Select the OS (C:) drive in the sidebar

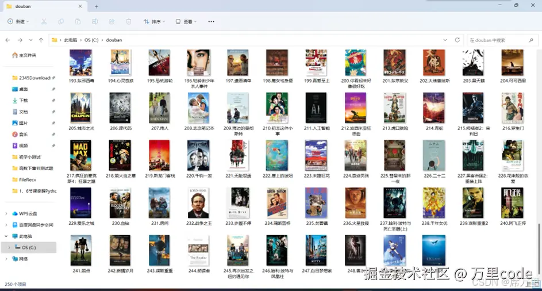(x=29, y=247)
